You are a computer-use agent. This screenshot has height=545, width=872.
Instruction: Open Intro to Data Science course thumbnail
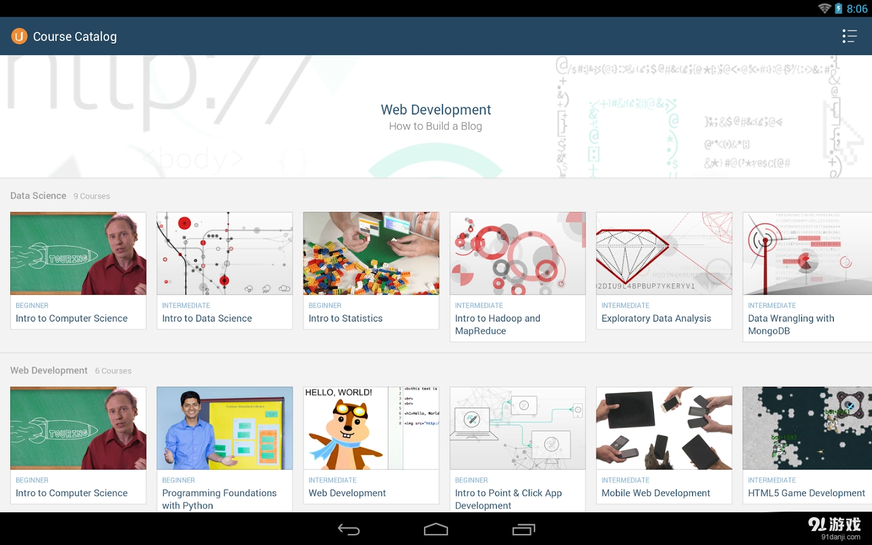click(x=225, y=254)
